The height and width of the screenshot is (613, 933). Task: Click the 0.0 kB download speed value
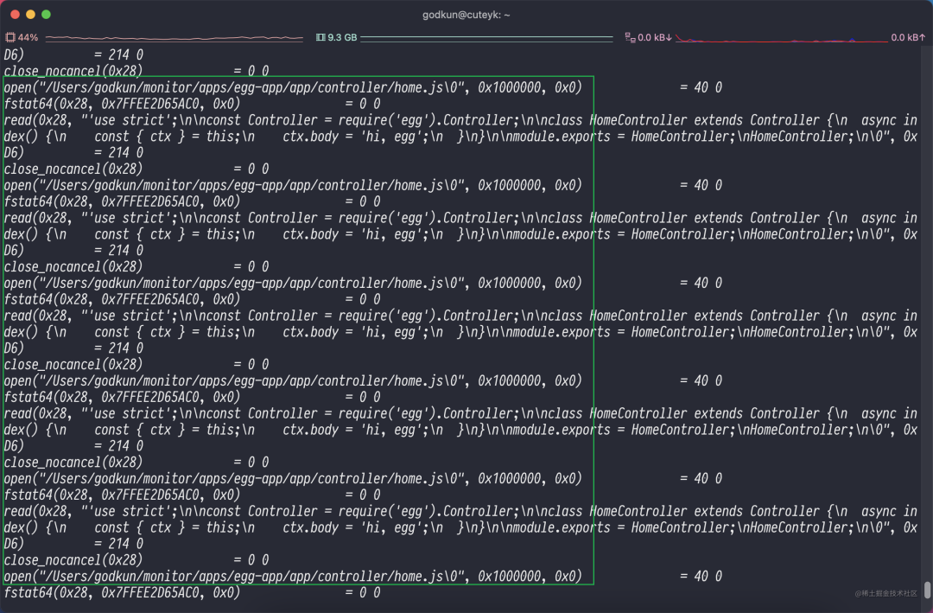655,37
